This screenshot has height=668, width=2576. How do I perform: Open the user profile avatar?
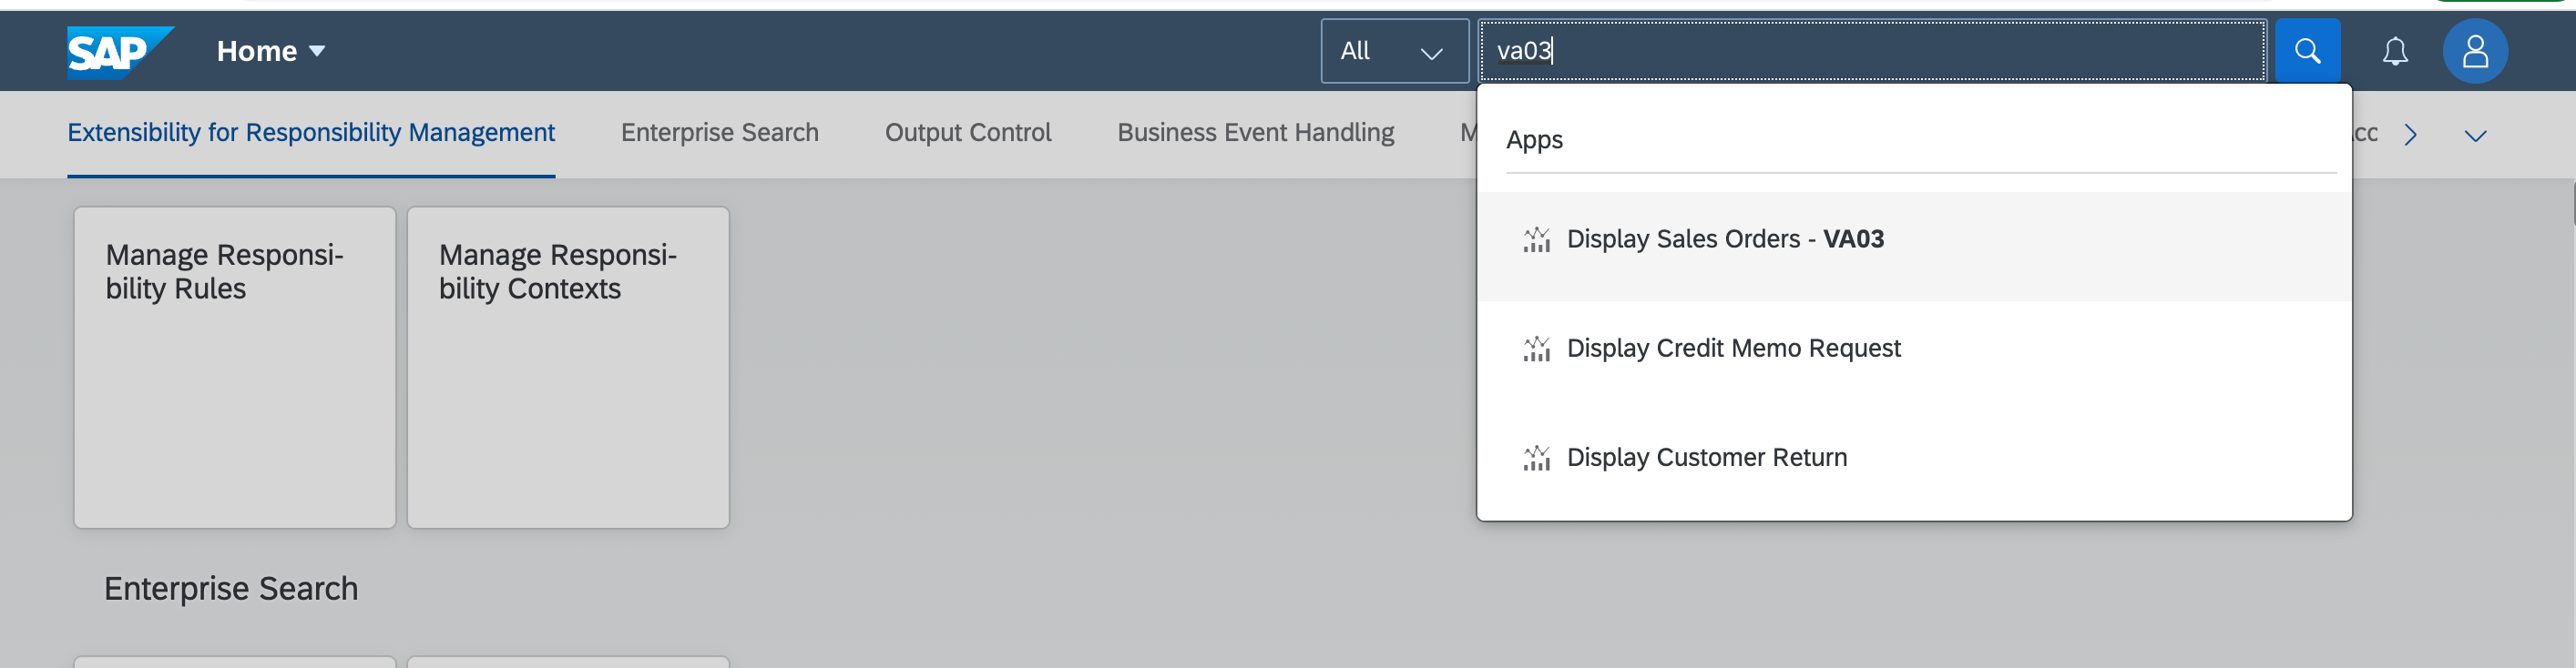[x=2474, y=51]
